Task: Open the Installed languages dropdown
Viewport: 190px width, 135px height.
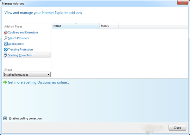Action: [x=27, y=74]
